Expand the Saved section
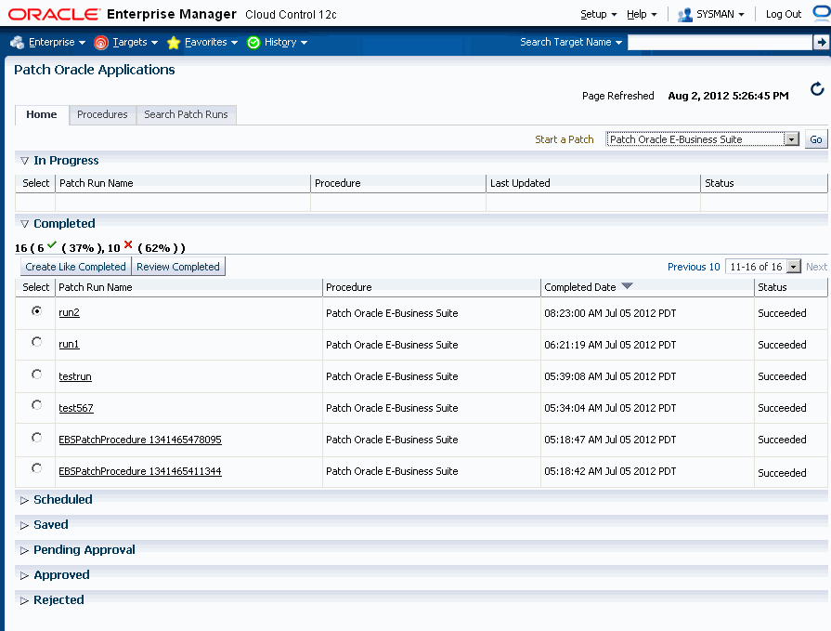Screen dimensions: 831x631 [24, 525]
